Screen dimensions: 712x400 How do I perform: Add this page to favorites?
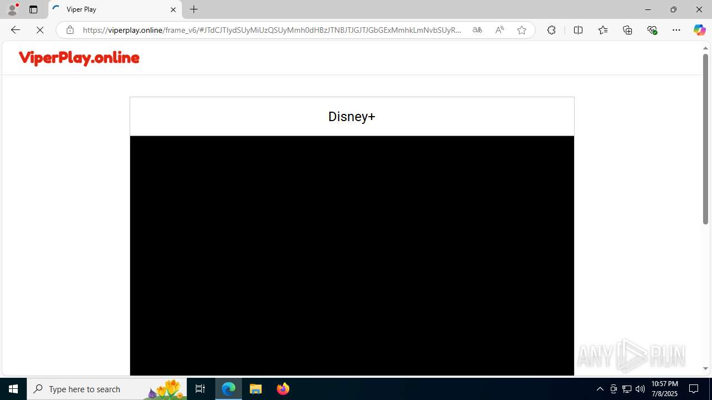point(522,30)
